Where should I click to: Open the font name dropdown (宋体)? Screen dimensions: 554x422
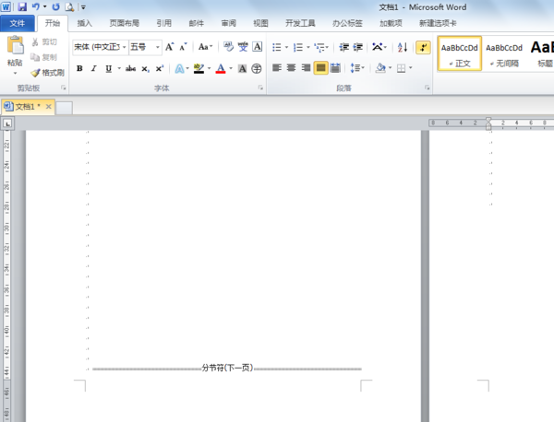(x=98, y=47)
